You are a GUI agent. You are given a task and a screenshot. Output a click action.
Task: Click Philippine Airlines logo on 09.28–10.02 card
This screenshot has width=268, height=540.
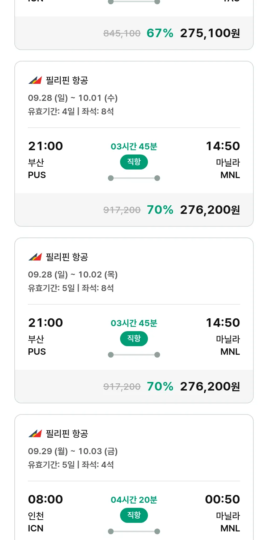35,257
